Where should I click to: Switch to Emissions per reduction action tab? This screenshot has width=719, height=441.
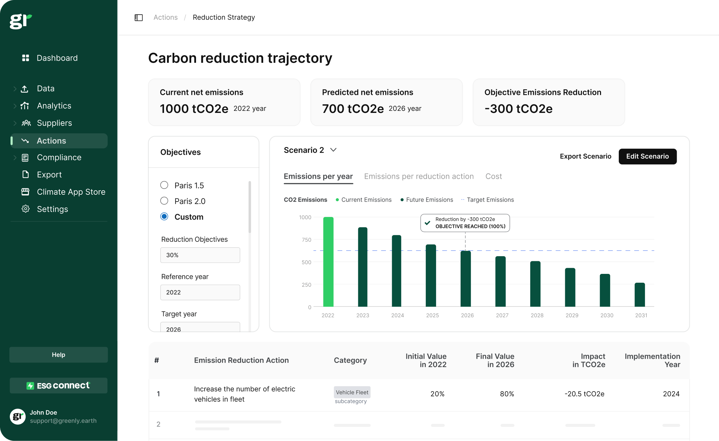click(419, 176)
